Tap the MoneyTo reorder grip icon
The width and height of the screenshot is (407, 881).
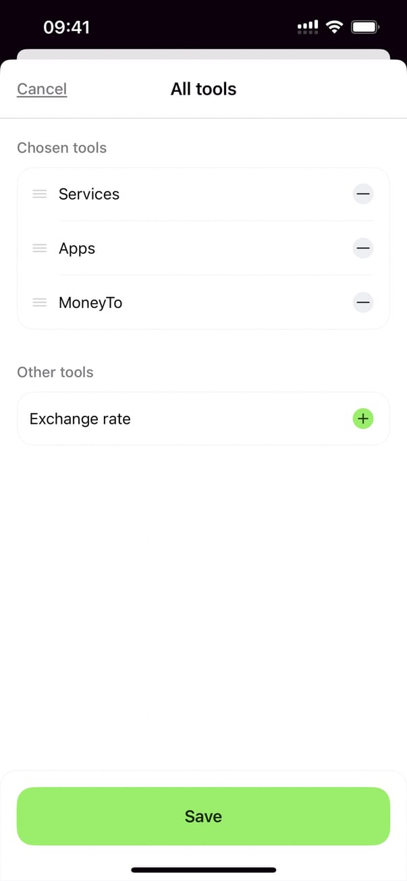(40, 302)
